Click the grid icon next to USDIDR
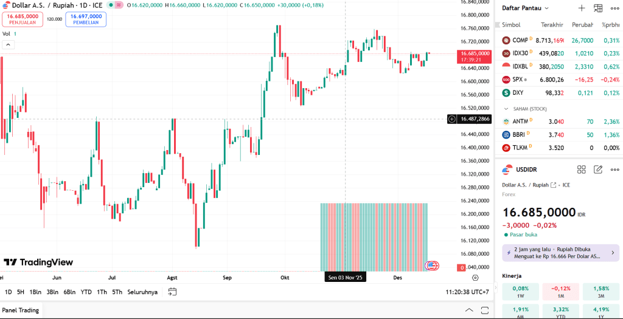This screenshot has height=319, width=623. point(582,170)
